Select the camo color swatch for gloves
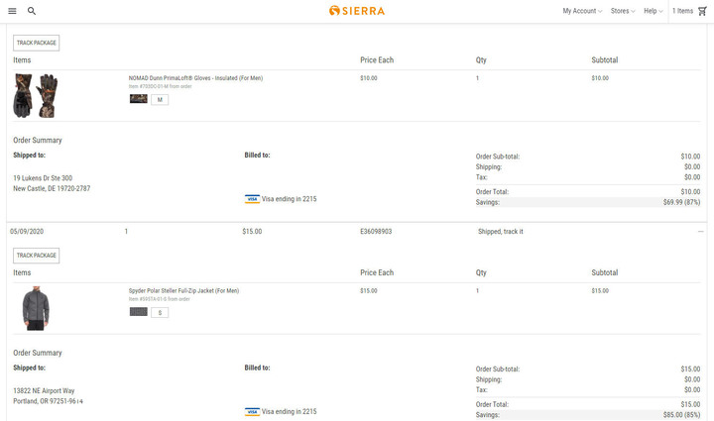The width and height of the screenshot is (714, 421). point(139,99)
